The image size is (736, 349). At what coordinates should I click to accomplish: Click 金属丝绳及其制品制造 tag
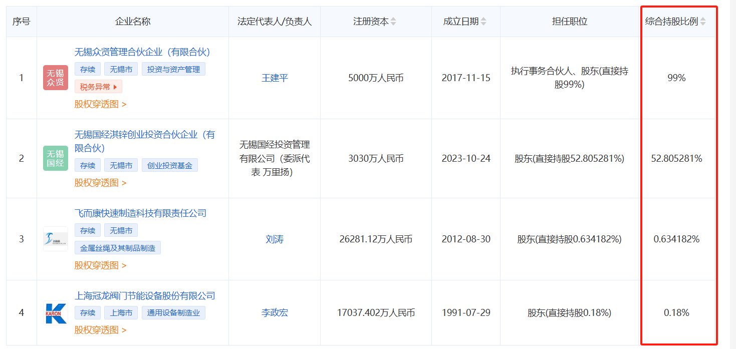pyautogui.click(x=118, y=248)
